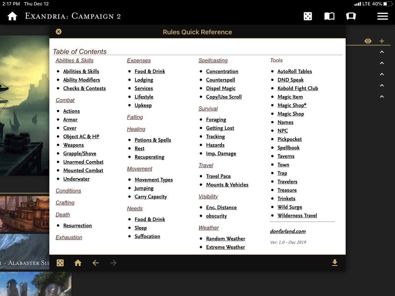The image size is (395, 296).
Task: Open the Carry Capacity link
Action: (x=151, y=197)
